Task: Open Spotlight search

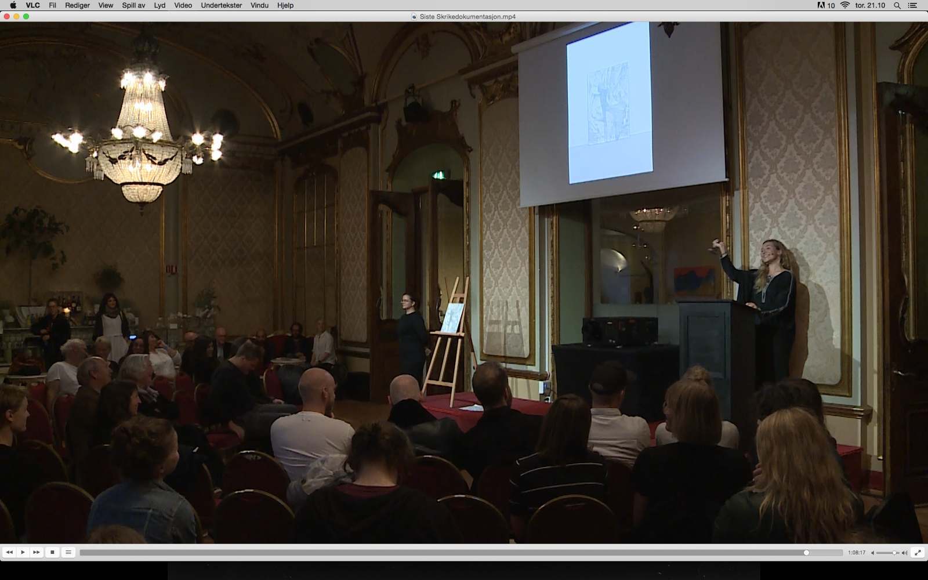Action: (897, 5)
